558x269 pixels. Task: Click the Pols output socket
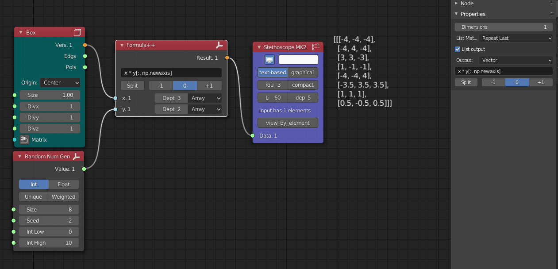[x=85, y=67]
